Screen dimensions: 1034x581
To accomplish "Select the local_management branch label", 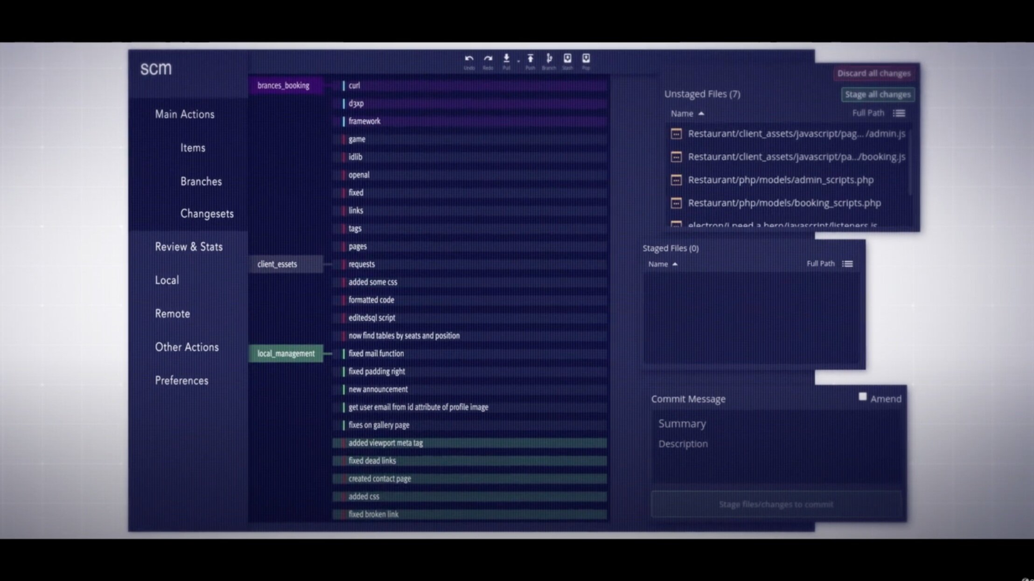I will 286,353.
